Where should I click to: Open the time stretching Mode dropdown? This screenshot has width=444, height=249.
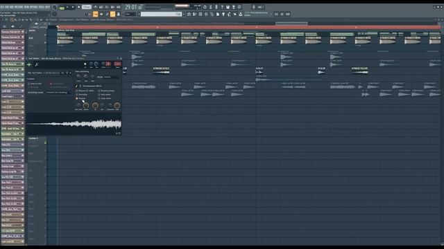pyautogui.click(x=111, y=77)
